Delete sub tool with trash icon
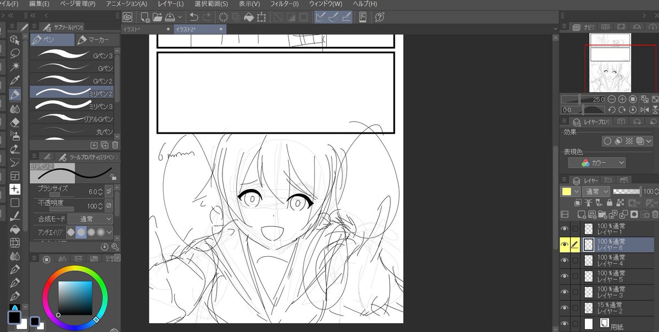This screenshot has height=332, width=659. click(115, 145)
